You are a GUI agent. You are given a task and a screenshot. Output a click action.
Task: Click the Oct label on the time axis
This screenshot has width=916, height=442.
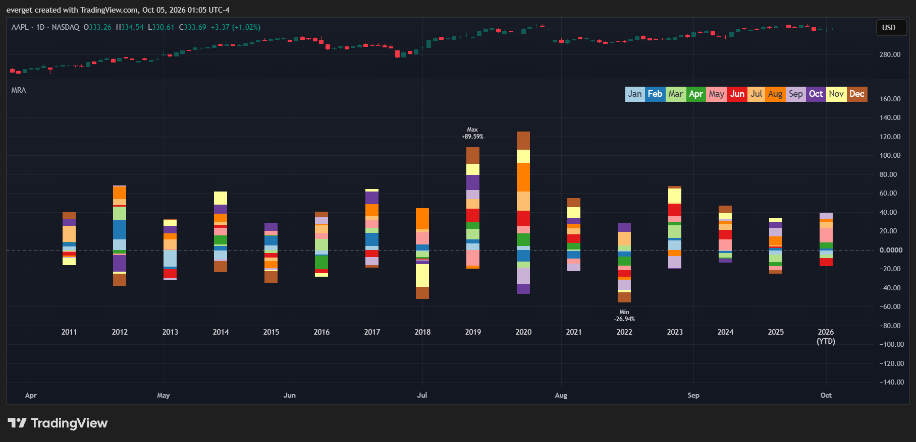826,395
